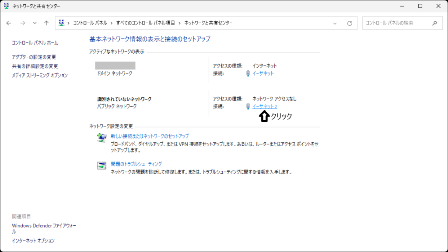Viewport: 448px width, 252px height.
Task: Click the control panel icon in address bar
Action: pos(62,23)
